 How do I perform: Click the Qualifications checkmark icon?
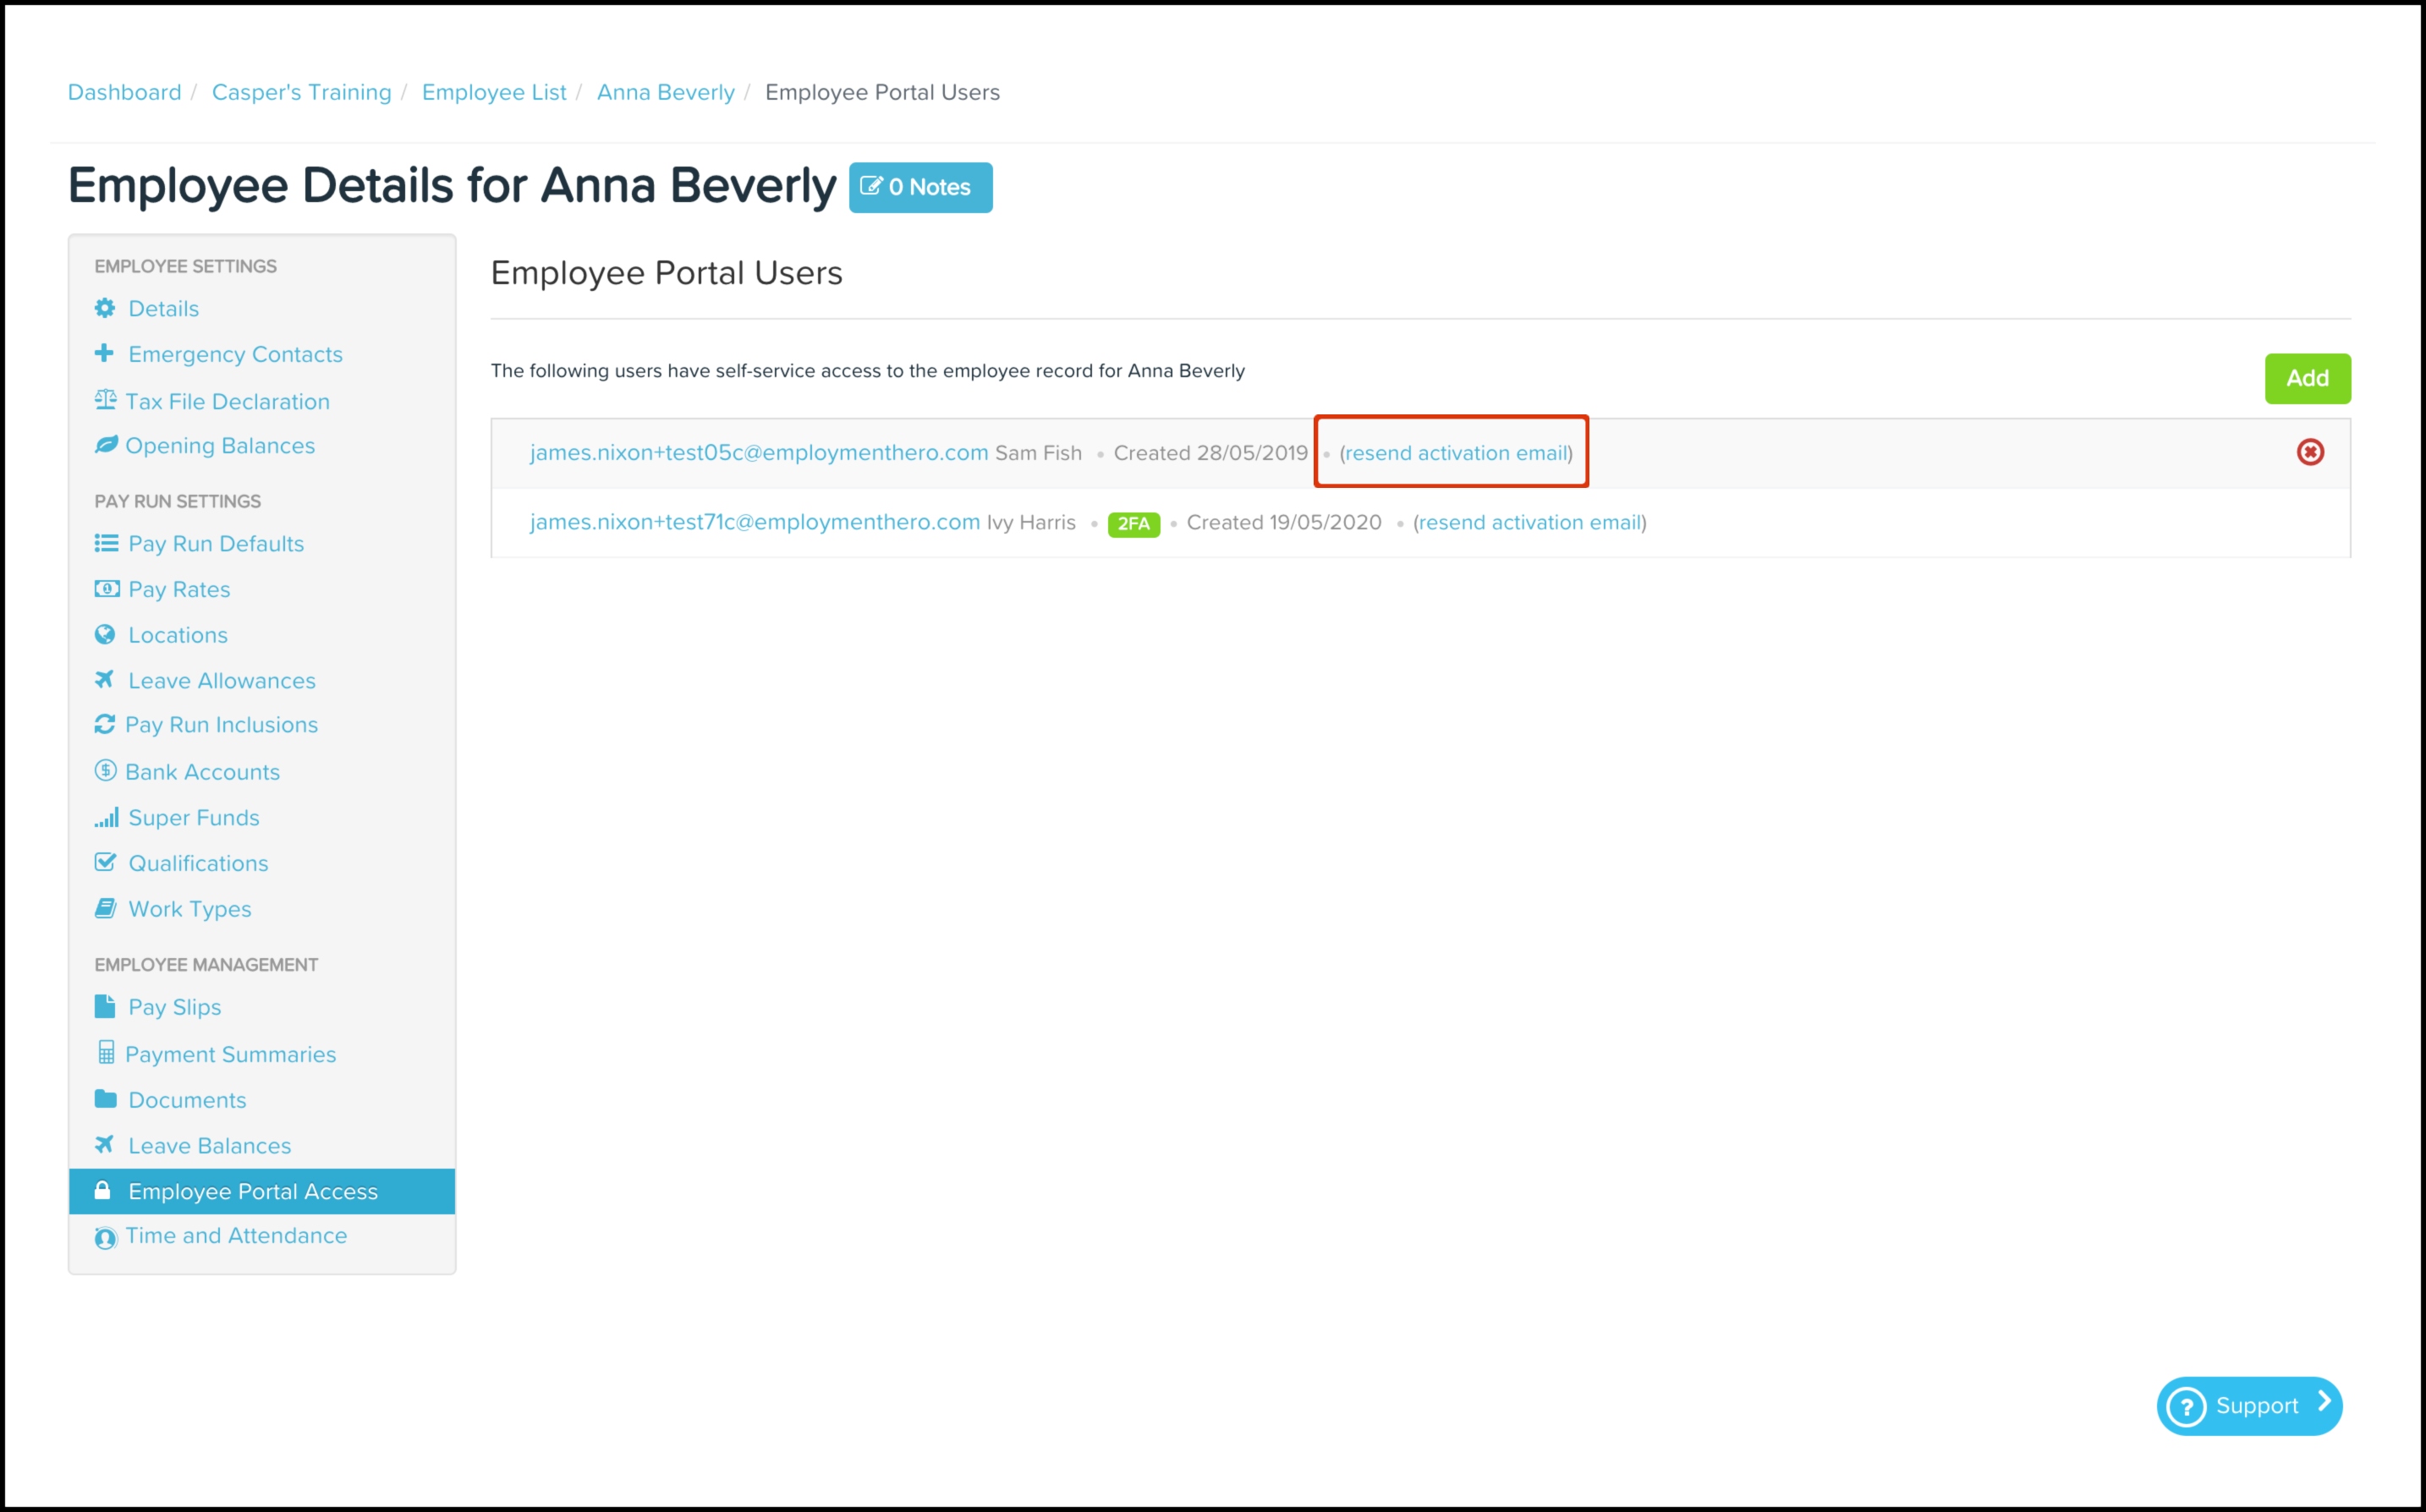[x=105, y=862]
